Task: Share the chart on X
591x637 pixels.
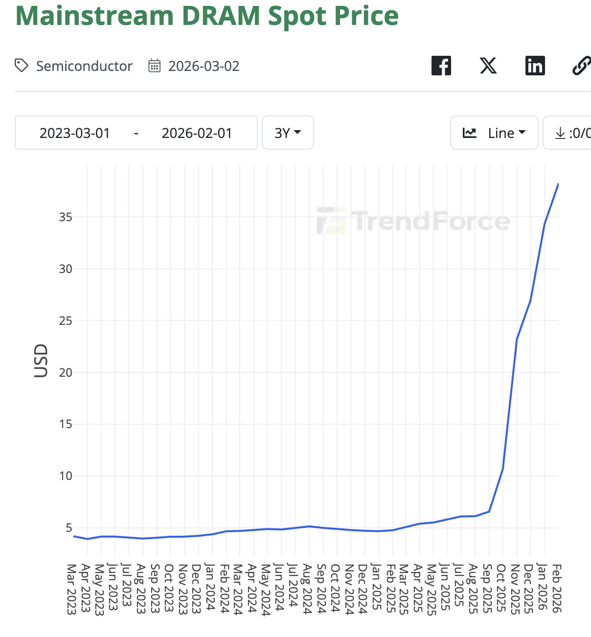Action: (x=488, y=66)
